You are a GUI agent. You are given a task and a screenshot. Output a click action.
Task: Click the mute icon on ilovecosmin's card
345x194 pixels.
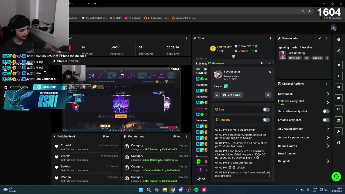coord(268,95)
